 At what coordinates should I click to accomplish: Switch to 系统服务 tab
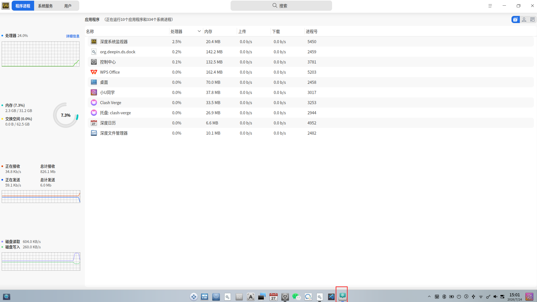pos(45,6)
